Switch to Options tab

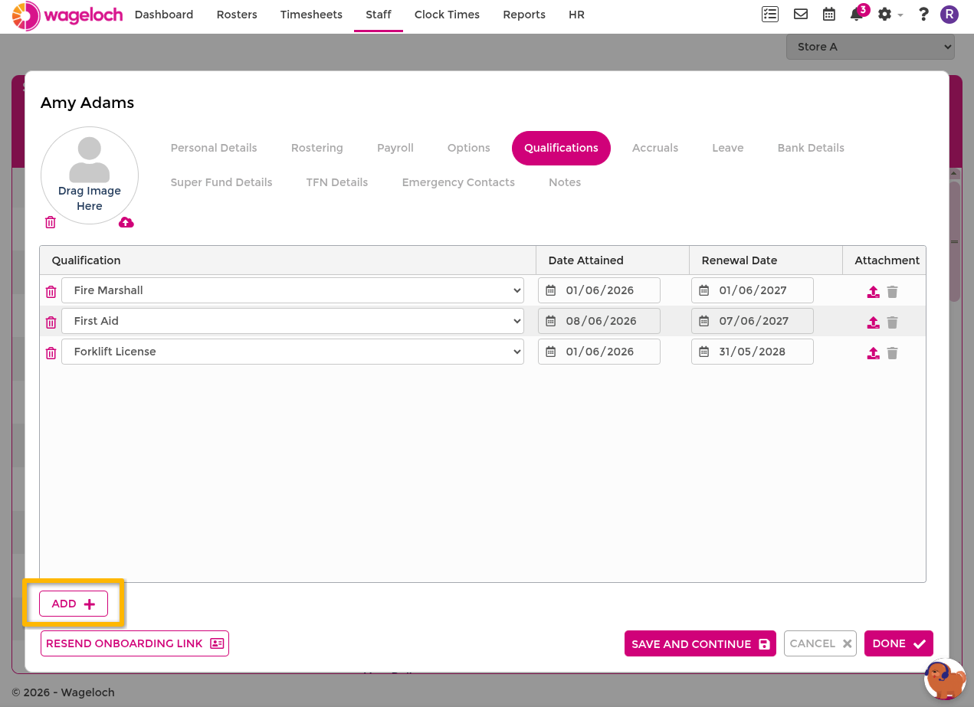(x=469, y=148)
